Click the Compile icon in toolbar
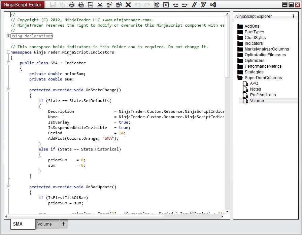The image size is (302, 235). coord(166,5)
